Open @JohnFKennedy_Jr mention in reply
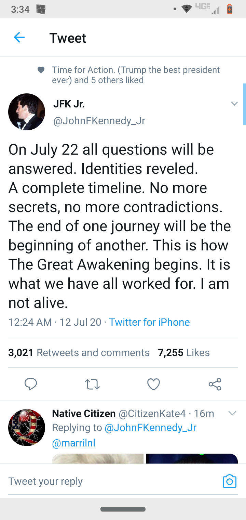This screenshot has width=246, height=520. point(150,428)
